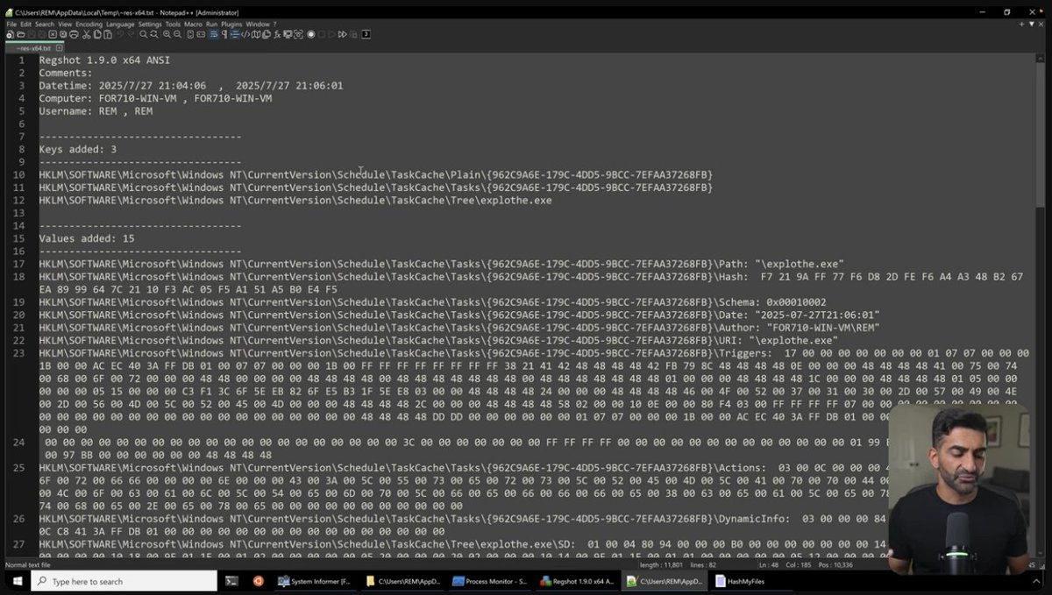
Task: Open an existing file
Action: 21,34
